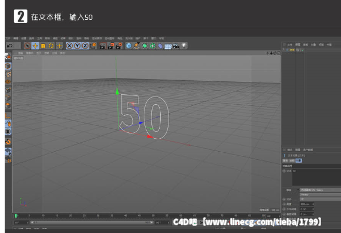
Task: Click the Undo arrow icon
Action: coord(9,46)
